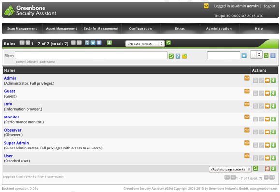Image resolution: width=280 pixels, height=192 pixels.
Task: Click the Logout link
Action: click(x=269, y=6)
